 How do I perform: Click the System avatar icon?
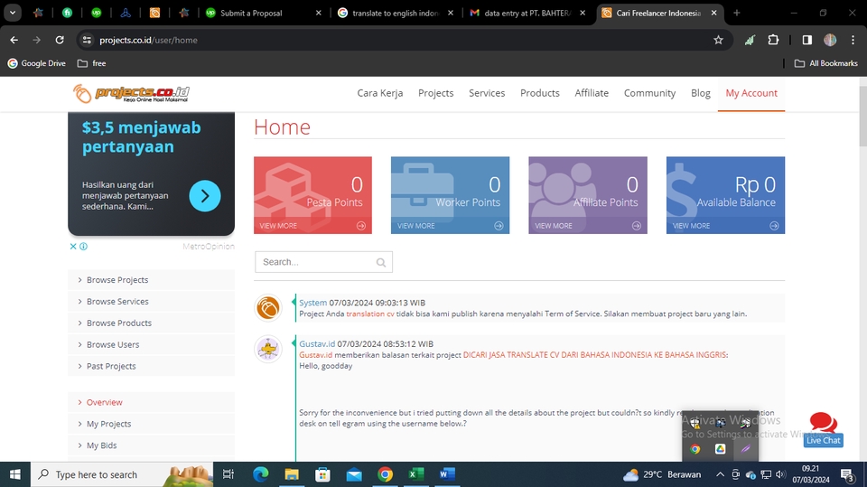pos(268,308)
